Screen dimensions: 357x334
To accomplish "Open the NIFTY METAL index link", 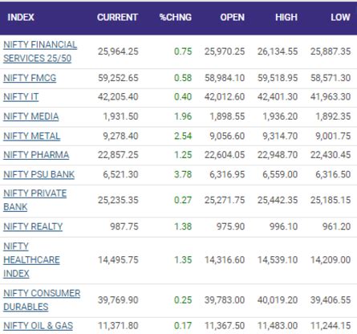I will point(31,136).
